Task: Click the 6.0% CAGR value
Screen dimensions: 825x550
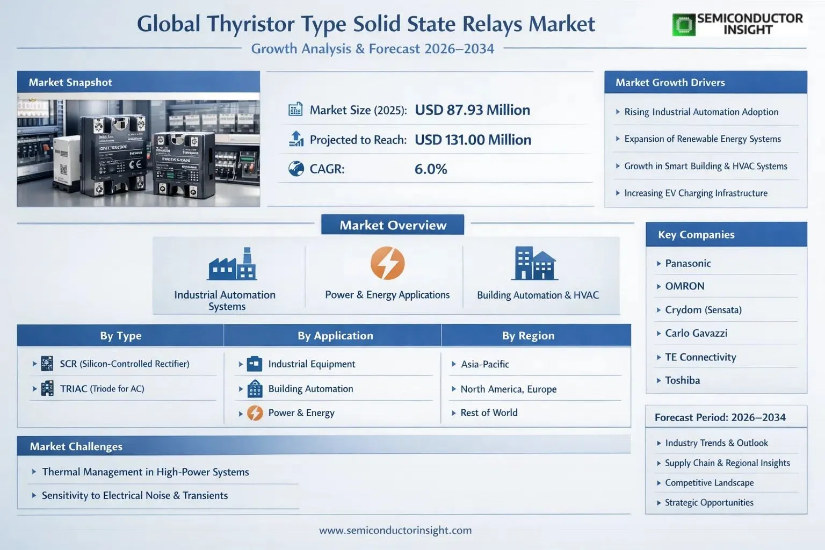Action: click(x=431, y=169)
